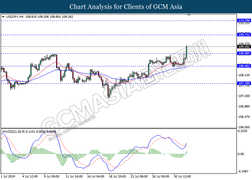Select the 108.483 support level label
Viewport: 252px width, 180px height.
click(244, 66)
